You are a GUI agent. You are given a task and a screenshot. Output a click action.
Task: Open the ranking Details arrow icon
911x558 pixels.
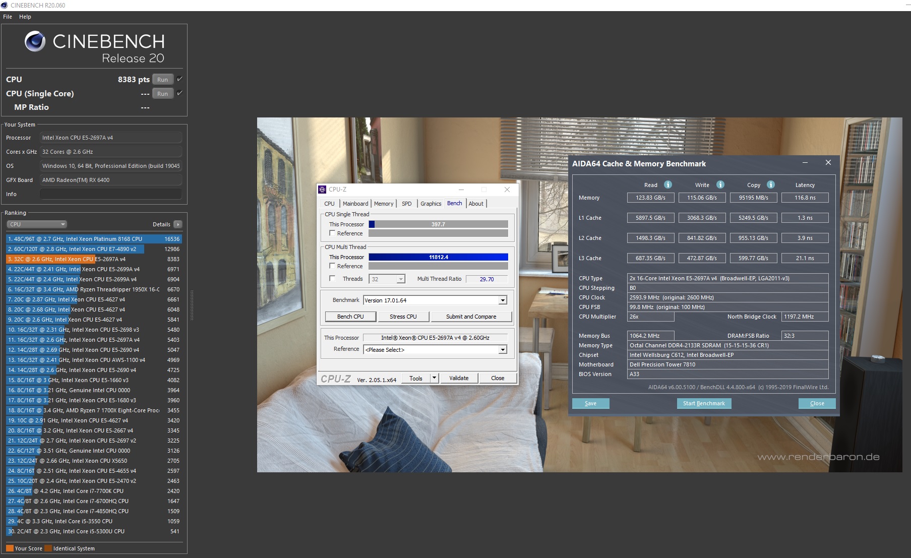point(177,224)
